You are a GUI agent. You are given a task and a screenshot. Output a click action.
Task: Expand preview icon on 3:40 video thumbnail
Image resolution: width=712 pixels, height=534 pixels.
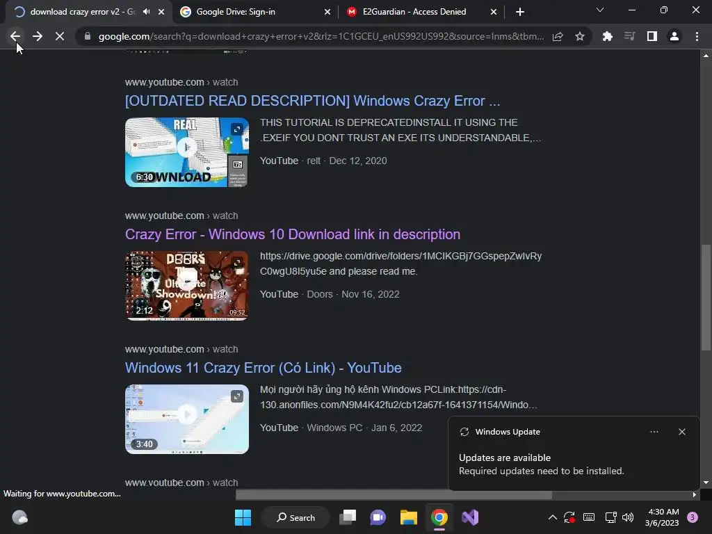237,396
